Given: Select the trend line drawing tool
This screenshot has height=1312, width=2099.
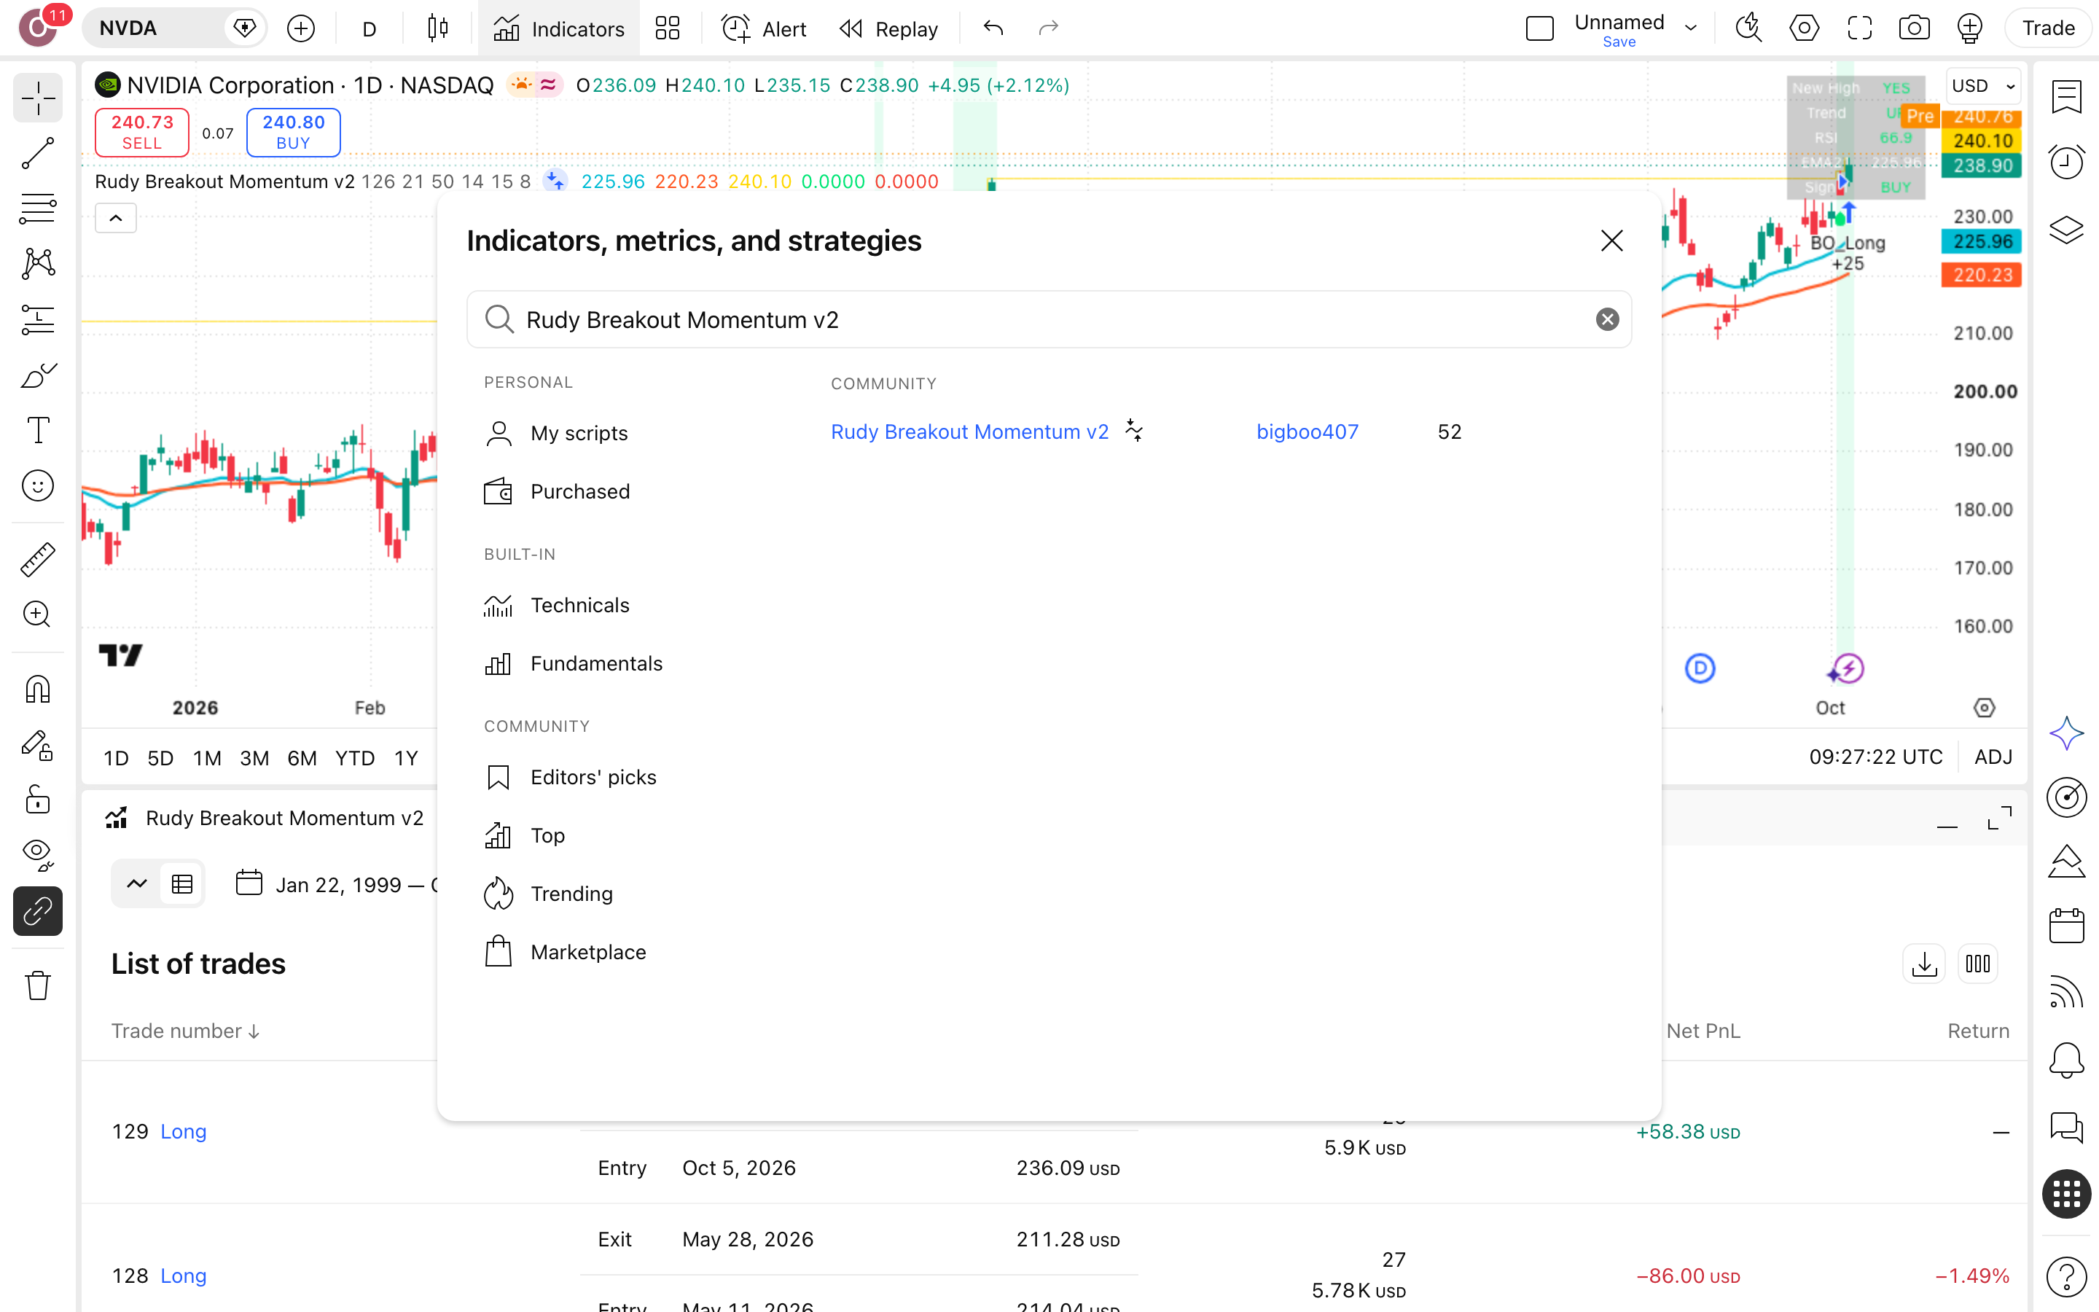Looking at the screenshot, I should pos(37,154).
